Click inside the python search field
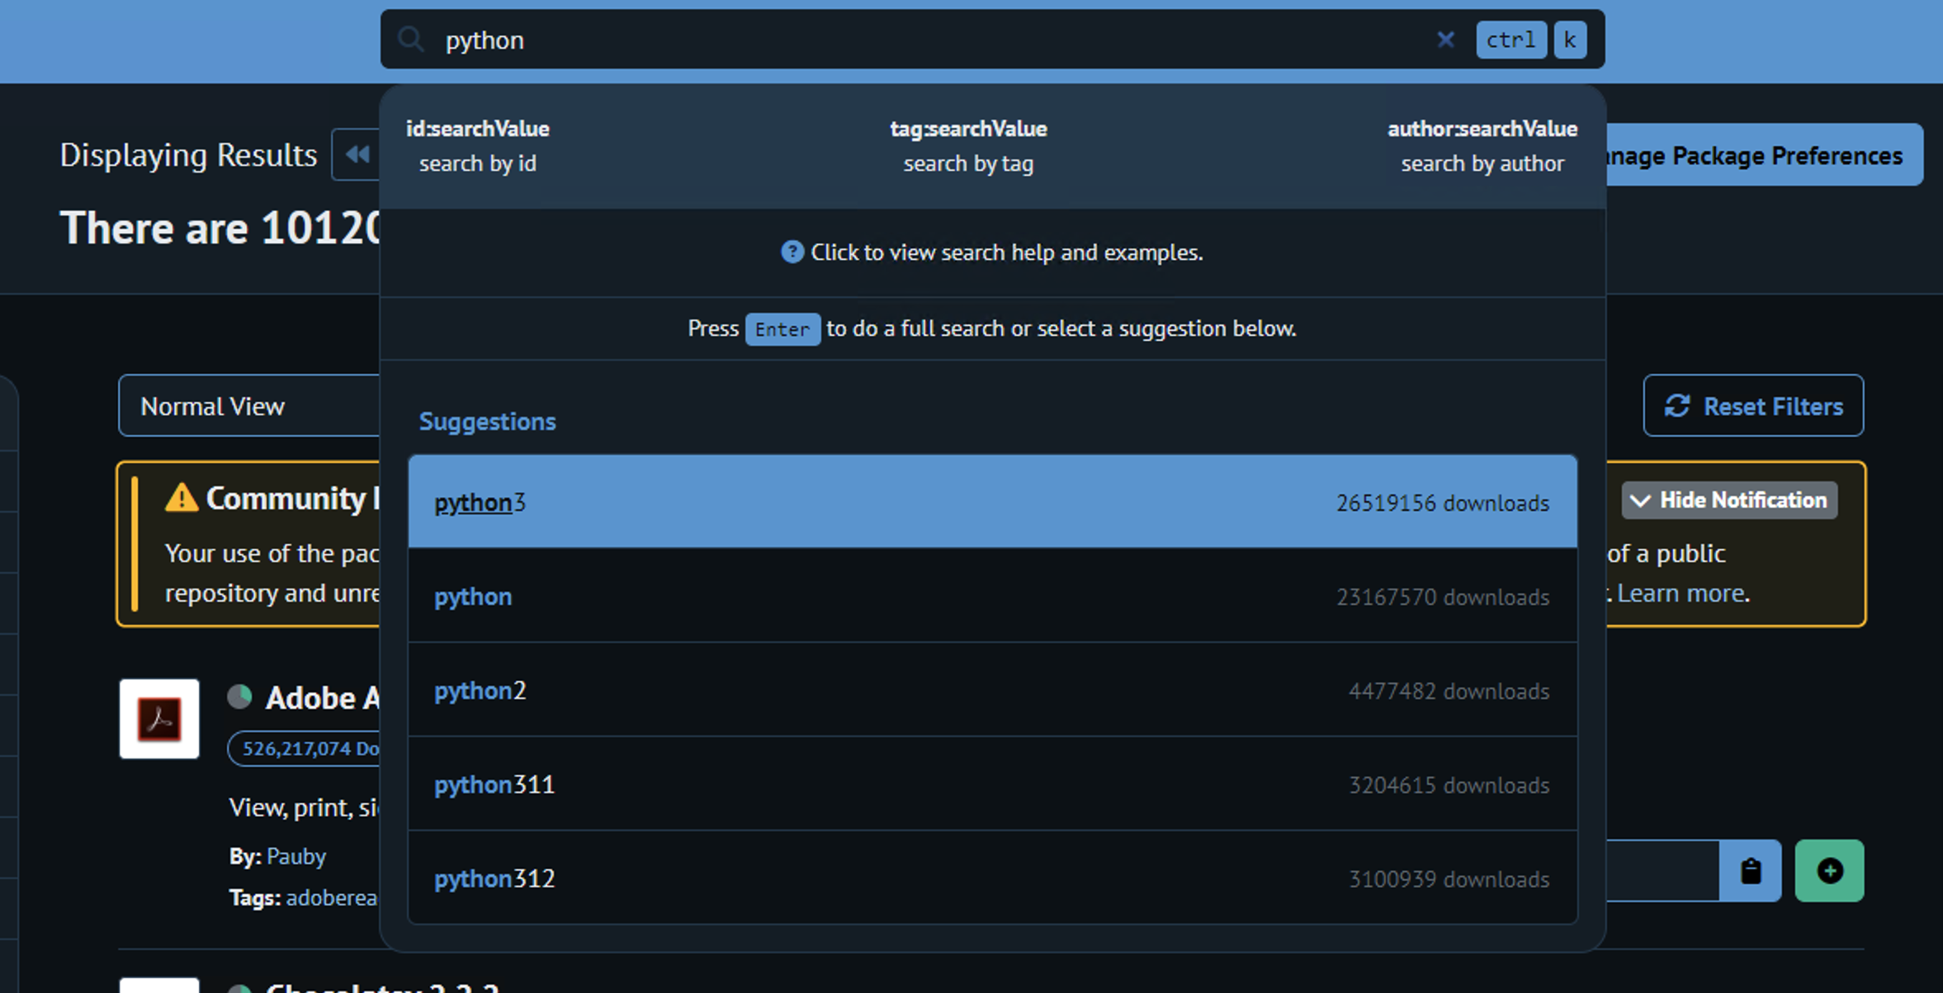Screen dimensions: 1943x993 tap(908, 40)
